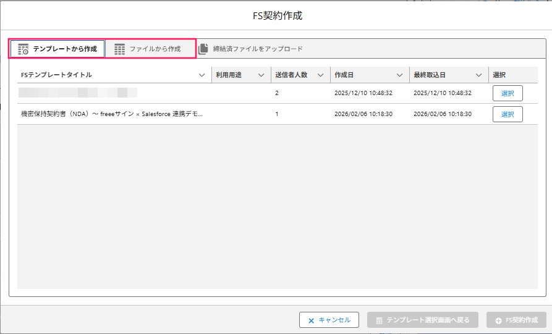Image resolution: width=552 pixels, height=334 pixels.
Task: Click plus icon on FS契約作成 button
Action: pyautogui.click(x=498, y=320)
